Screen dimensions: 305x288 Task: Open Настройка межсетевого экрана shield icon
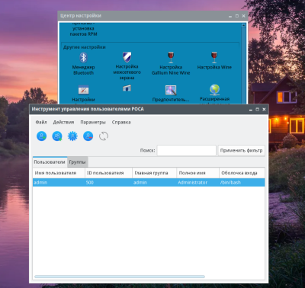pyautogui.click(x=127, y=57)
